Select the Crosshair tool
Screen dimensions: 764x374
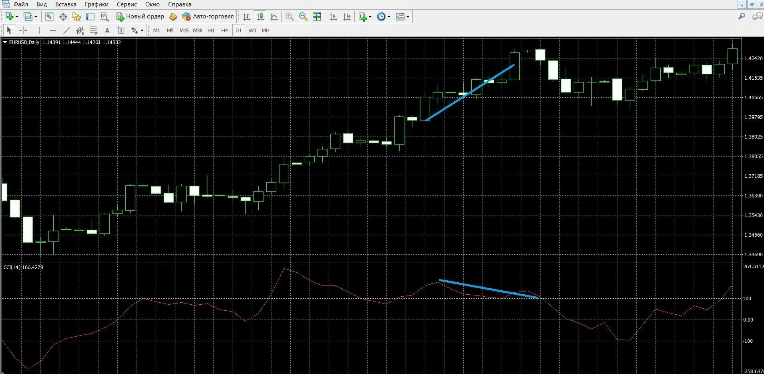(23, 30)
